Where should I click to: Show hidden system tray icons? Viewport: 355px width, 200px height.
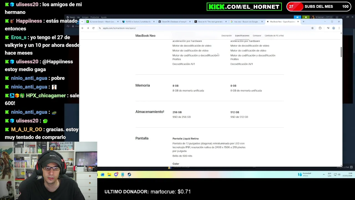[x=324, y=174]
